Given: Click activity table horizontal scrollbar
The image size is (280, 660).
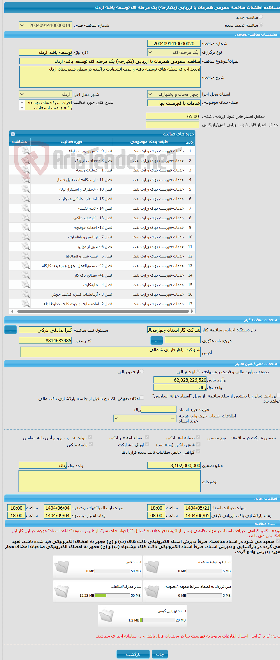Looking at the screenshot, I should tap(102, 311).
